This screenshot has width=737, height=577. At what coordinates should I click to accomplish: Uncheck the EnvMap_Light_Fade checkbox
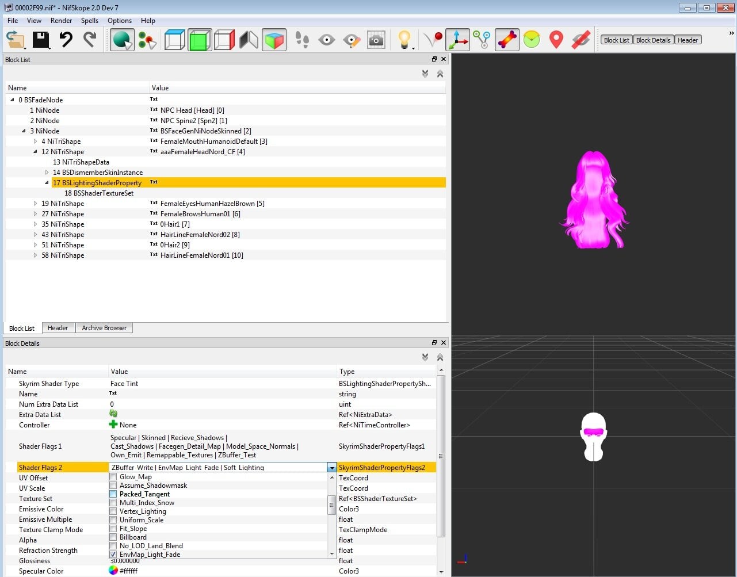click(113, 555)
